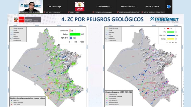Click the green Peligro bar in left chart
This screenshot has width=191, height=107.
pos(75,34)
